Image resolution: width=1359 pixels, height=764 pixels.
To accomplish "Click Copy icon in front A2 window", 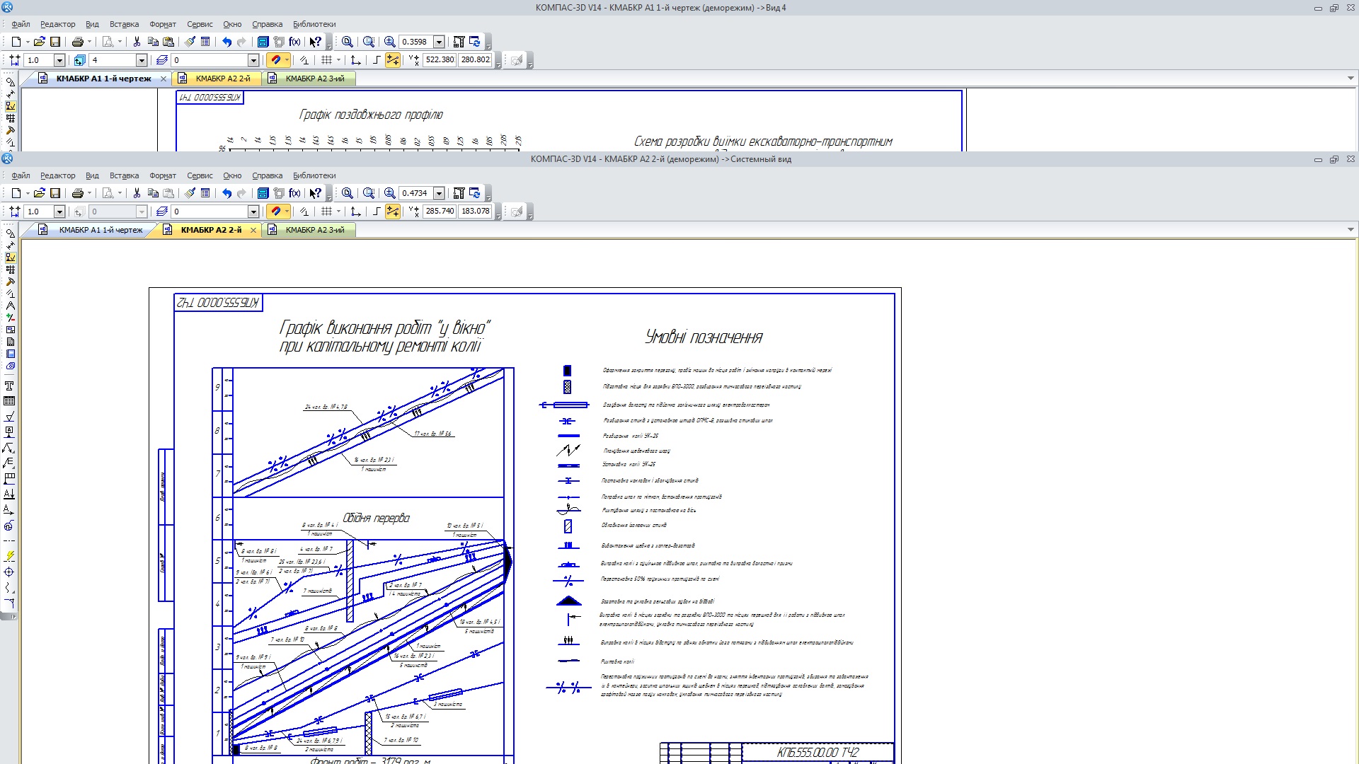I will [152, 193].
